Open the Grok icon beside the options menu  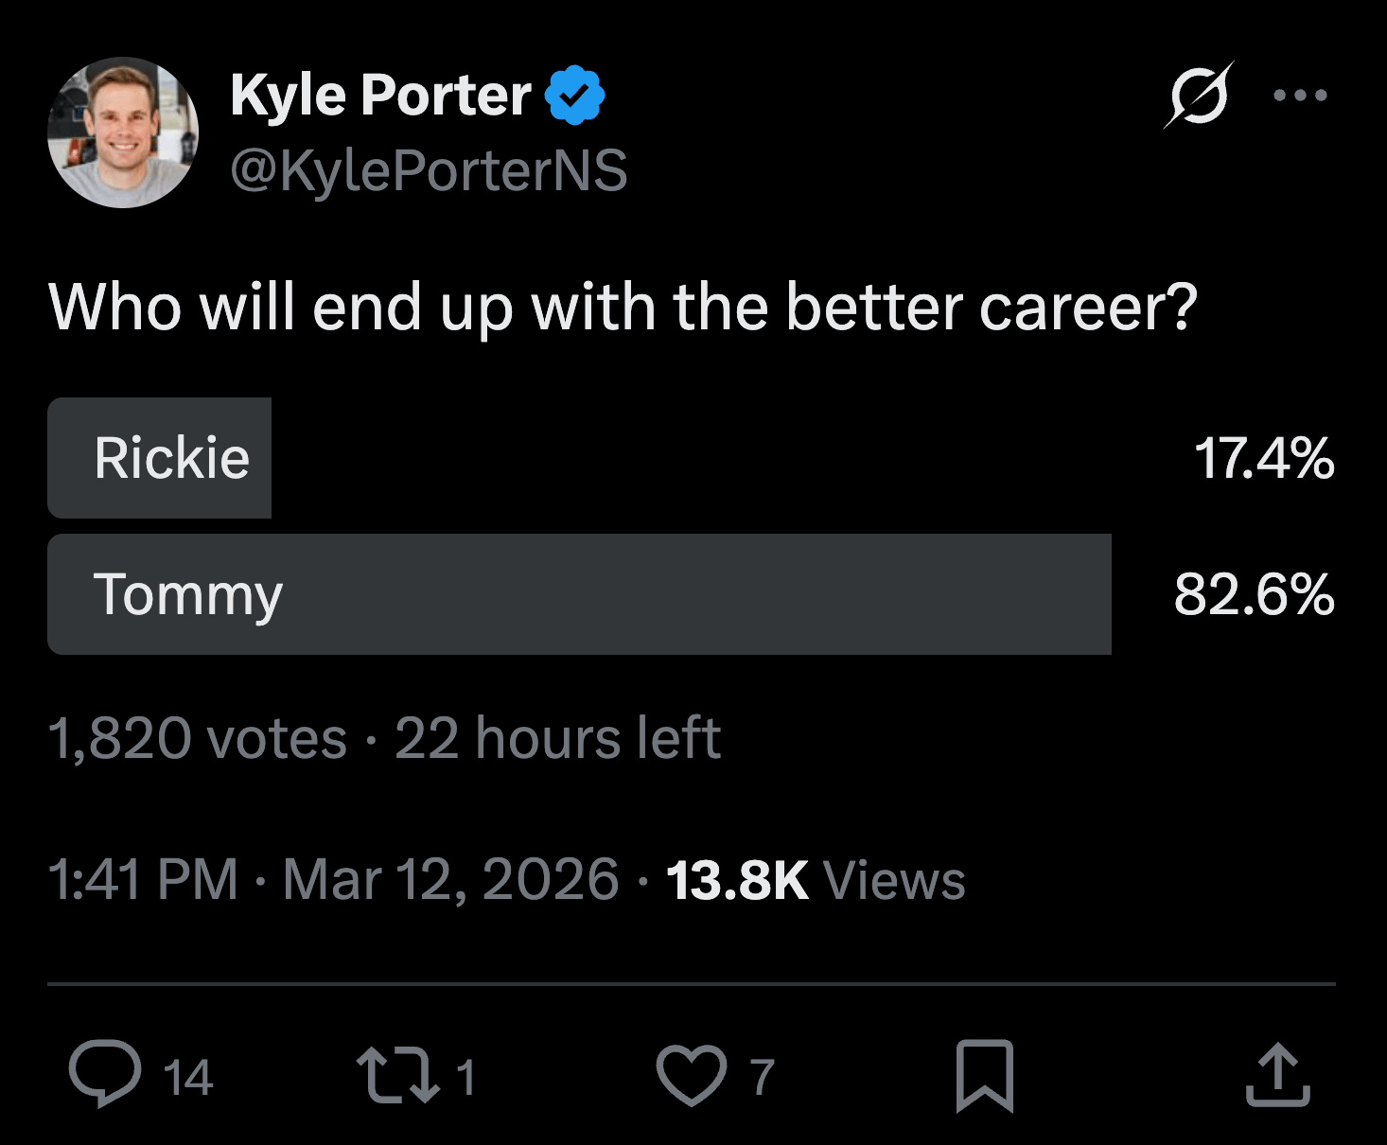pyautogui.click(x=1198, y=95)
